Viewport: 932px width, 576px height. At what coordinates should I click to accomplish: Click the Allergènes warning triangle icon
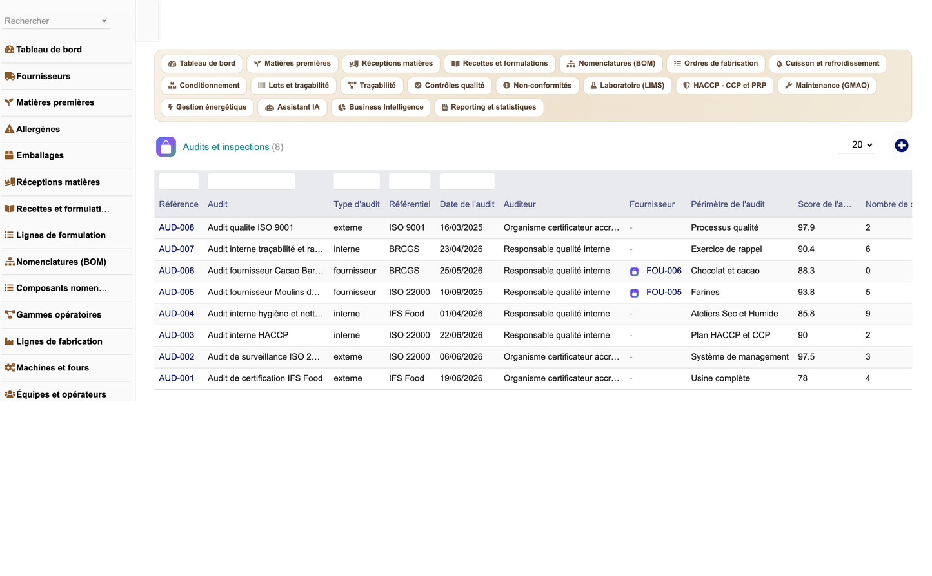coord(9,129)
